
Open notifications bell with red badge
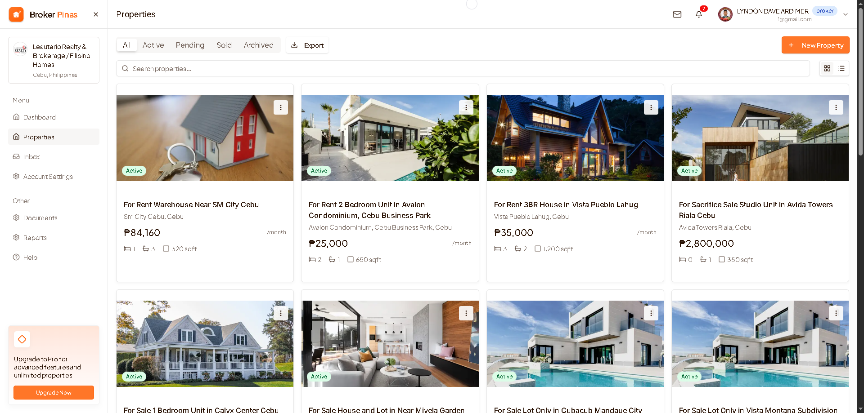click(x=699, y=14)
